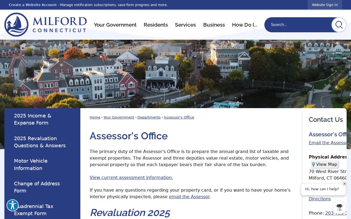
Task: Click the Contact Us heading
Action: [326, 120]
